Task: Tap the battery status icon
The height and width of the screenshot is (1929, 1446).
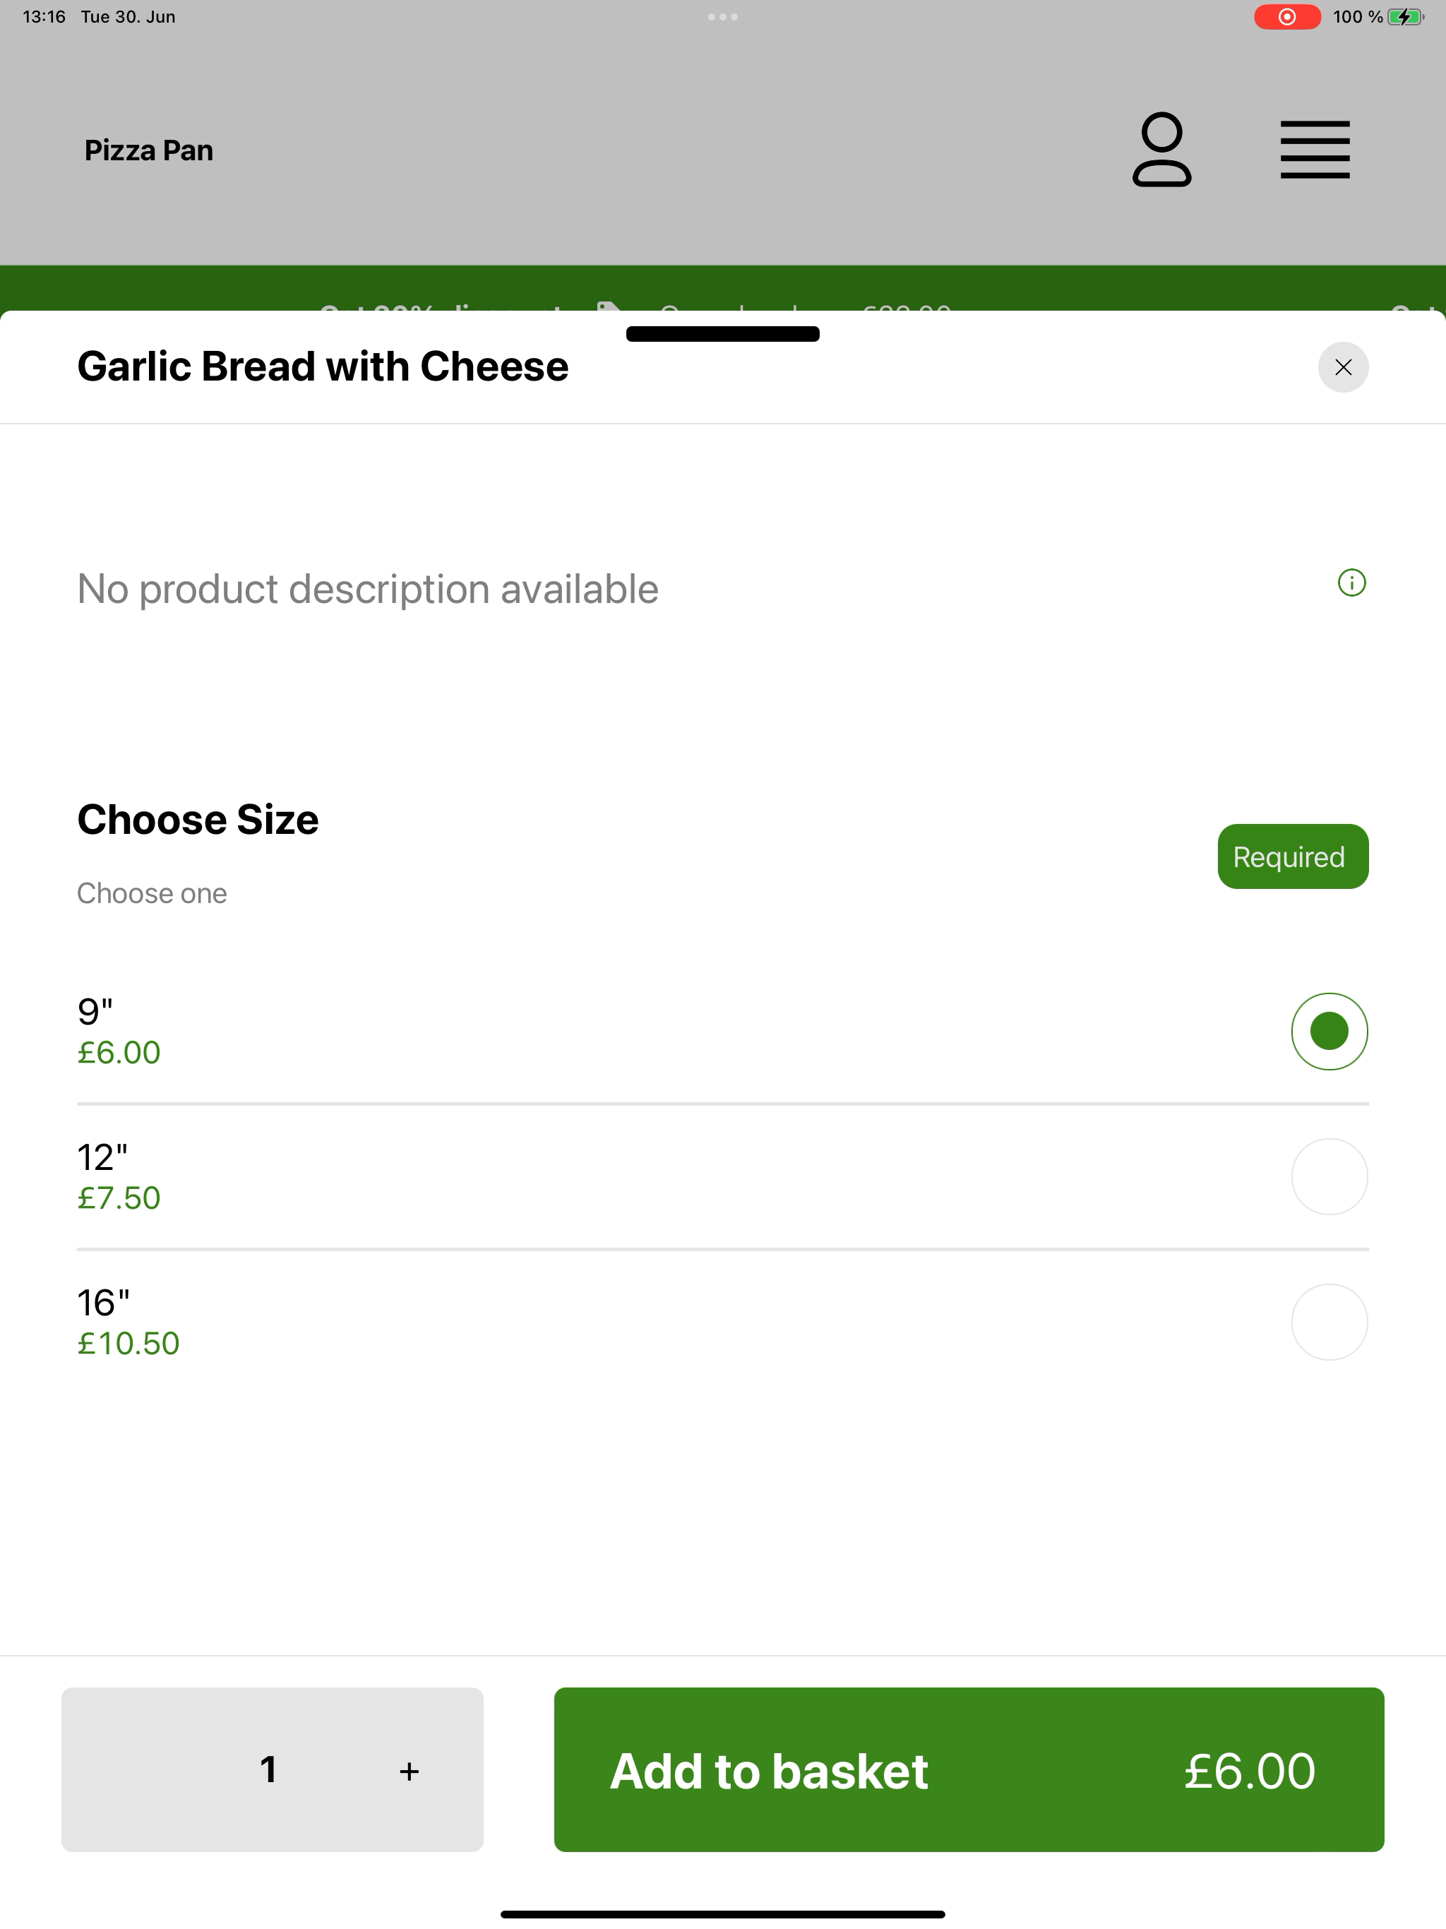Action: pos(1405,16)
